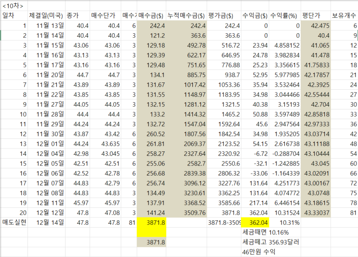Viewport: 358px width, 257px height.
Task: Click date cell 11월 28일
Action: (x=46, y=114)
